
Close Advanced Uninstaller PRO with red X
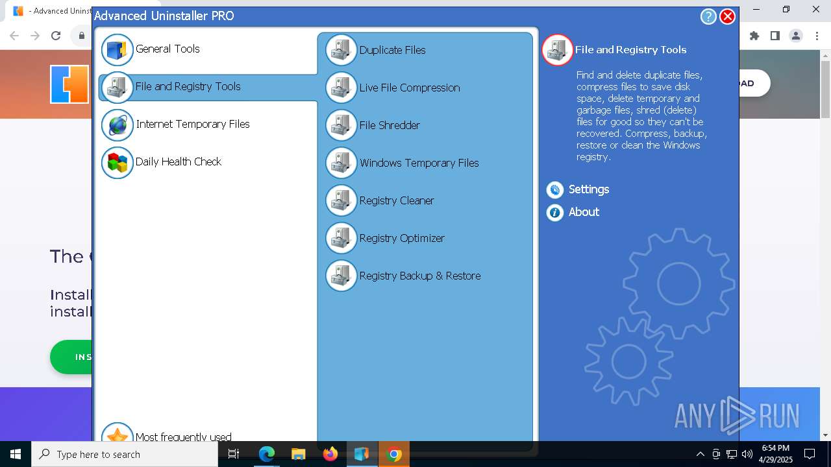(x=728, y=17)
